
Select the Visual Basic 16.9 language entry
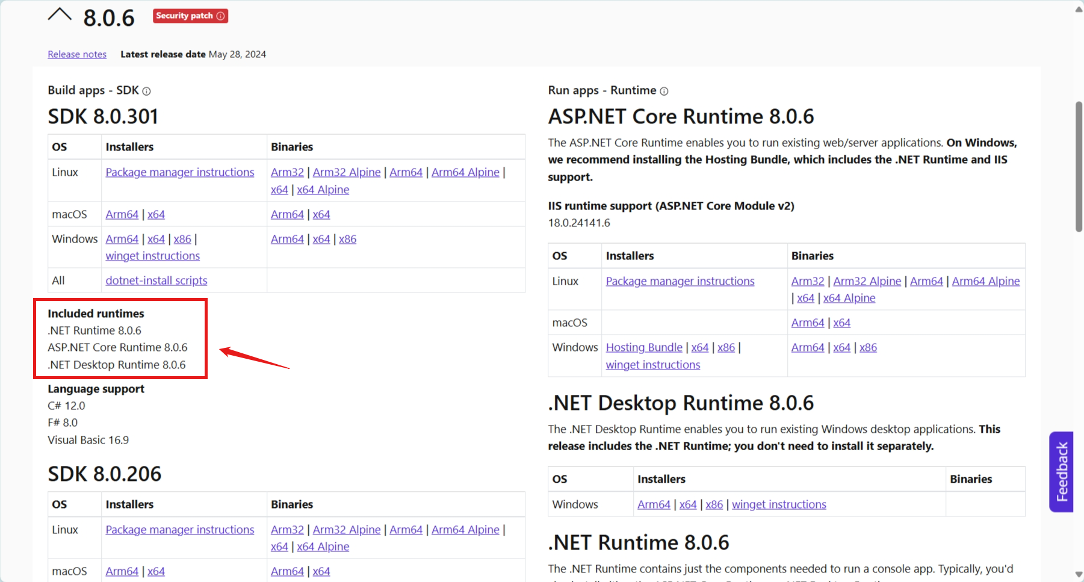click(88, 440)
